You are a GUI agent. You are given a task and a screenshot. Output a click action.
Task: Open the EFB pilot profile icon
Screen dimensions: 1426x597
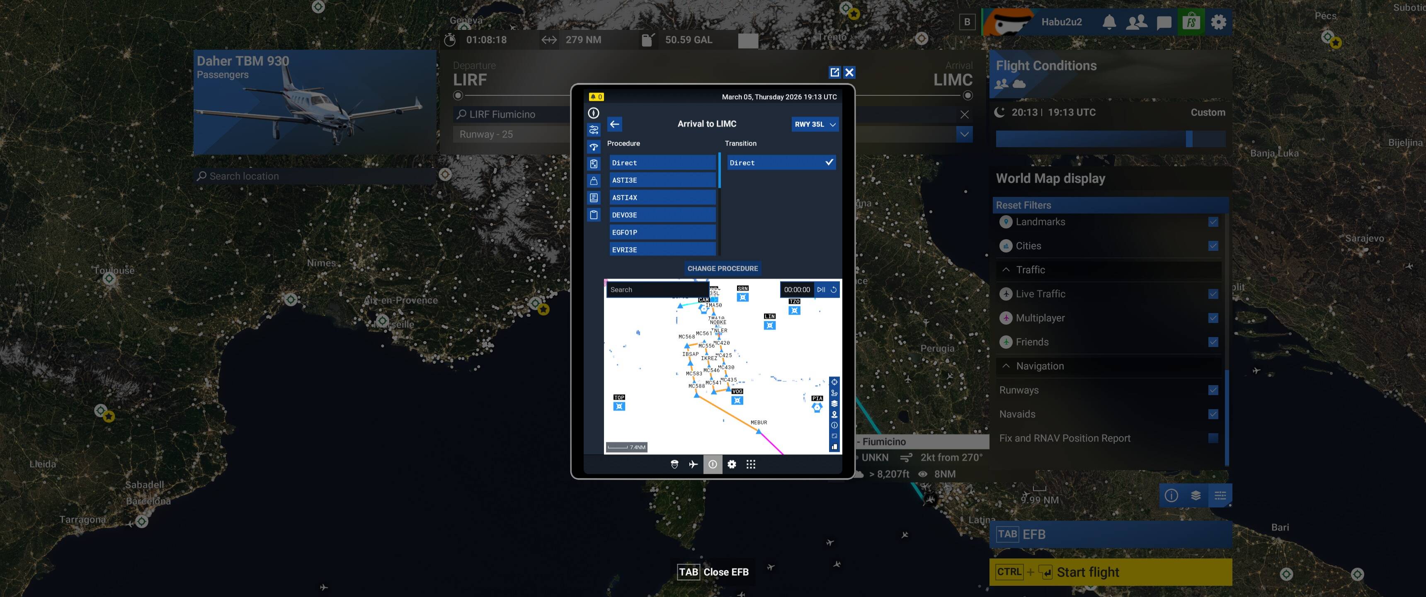click(x=674, y=464)
